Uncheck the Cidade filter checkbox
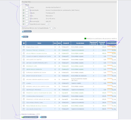Screen dimensions: 131x120 coord(24,13)
